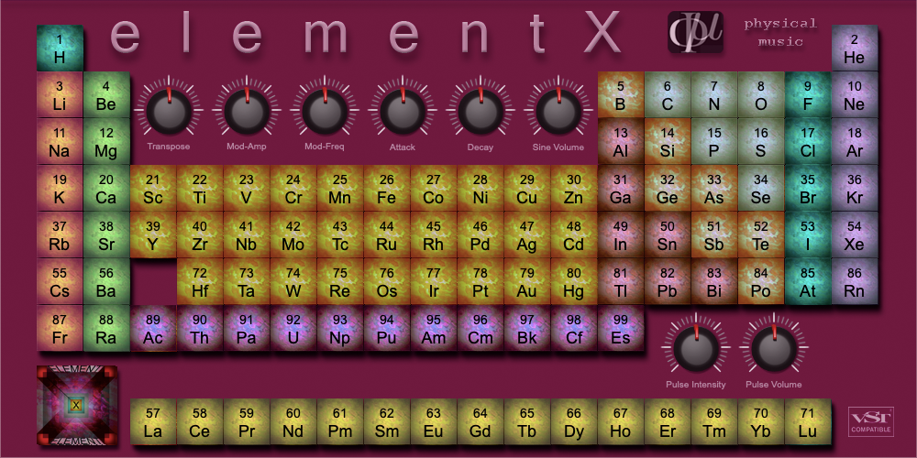Screen dimensions: 917x458
Task: Click the Tin (Sn) tile
Action: (668, 234)
